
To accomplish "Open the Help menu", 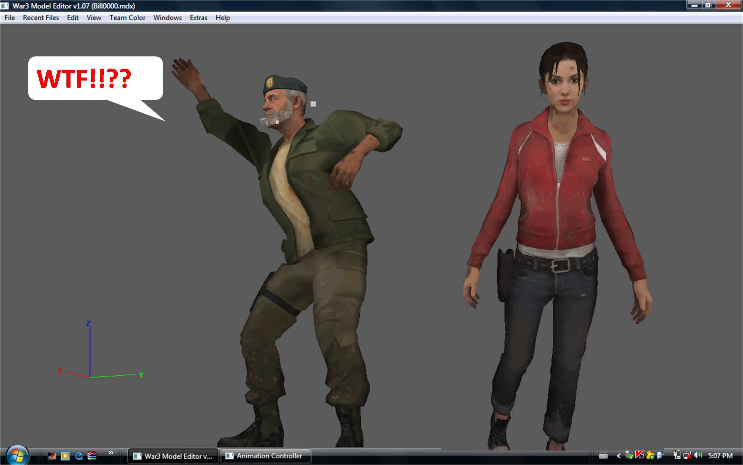I will (223, 18).
